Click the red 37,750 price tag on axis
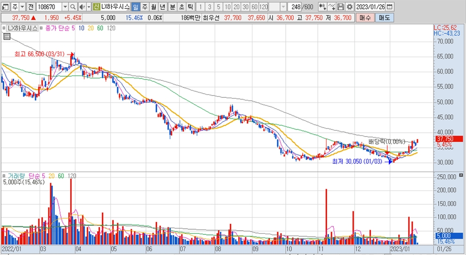The width and height of the screenshot is (466, 255). point(450,139)
